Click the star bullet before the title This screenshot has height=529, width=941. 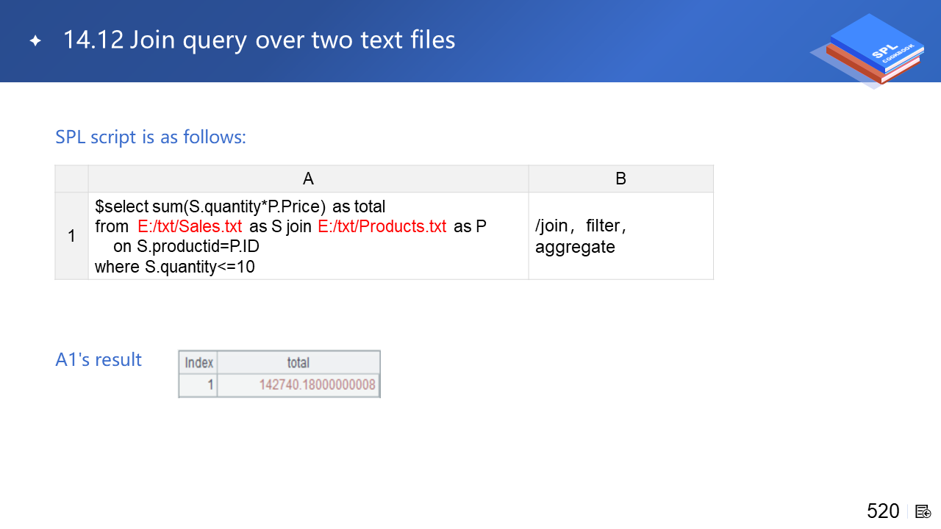pos(35,41)
